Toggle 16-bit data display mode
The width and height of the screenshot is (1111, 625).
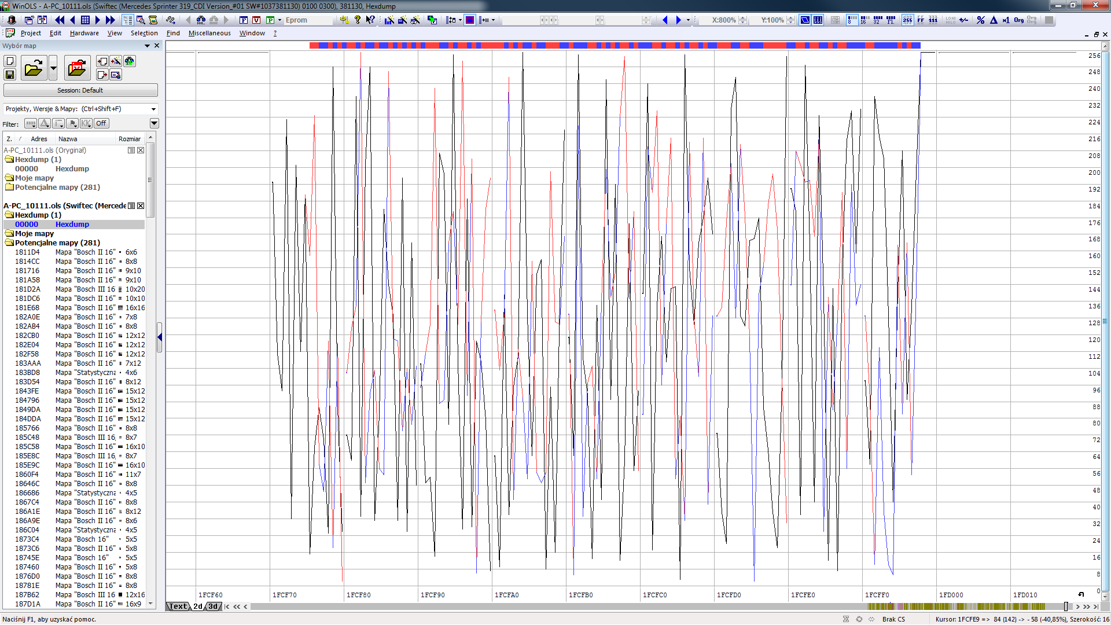tap(864, 20)
